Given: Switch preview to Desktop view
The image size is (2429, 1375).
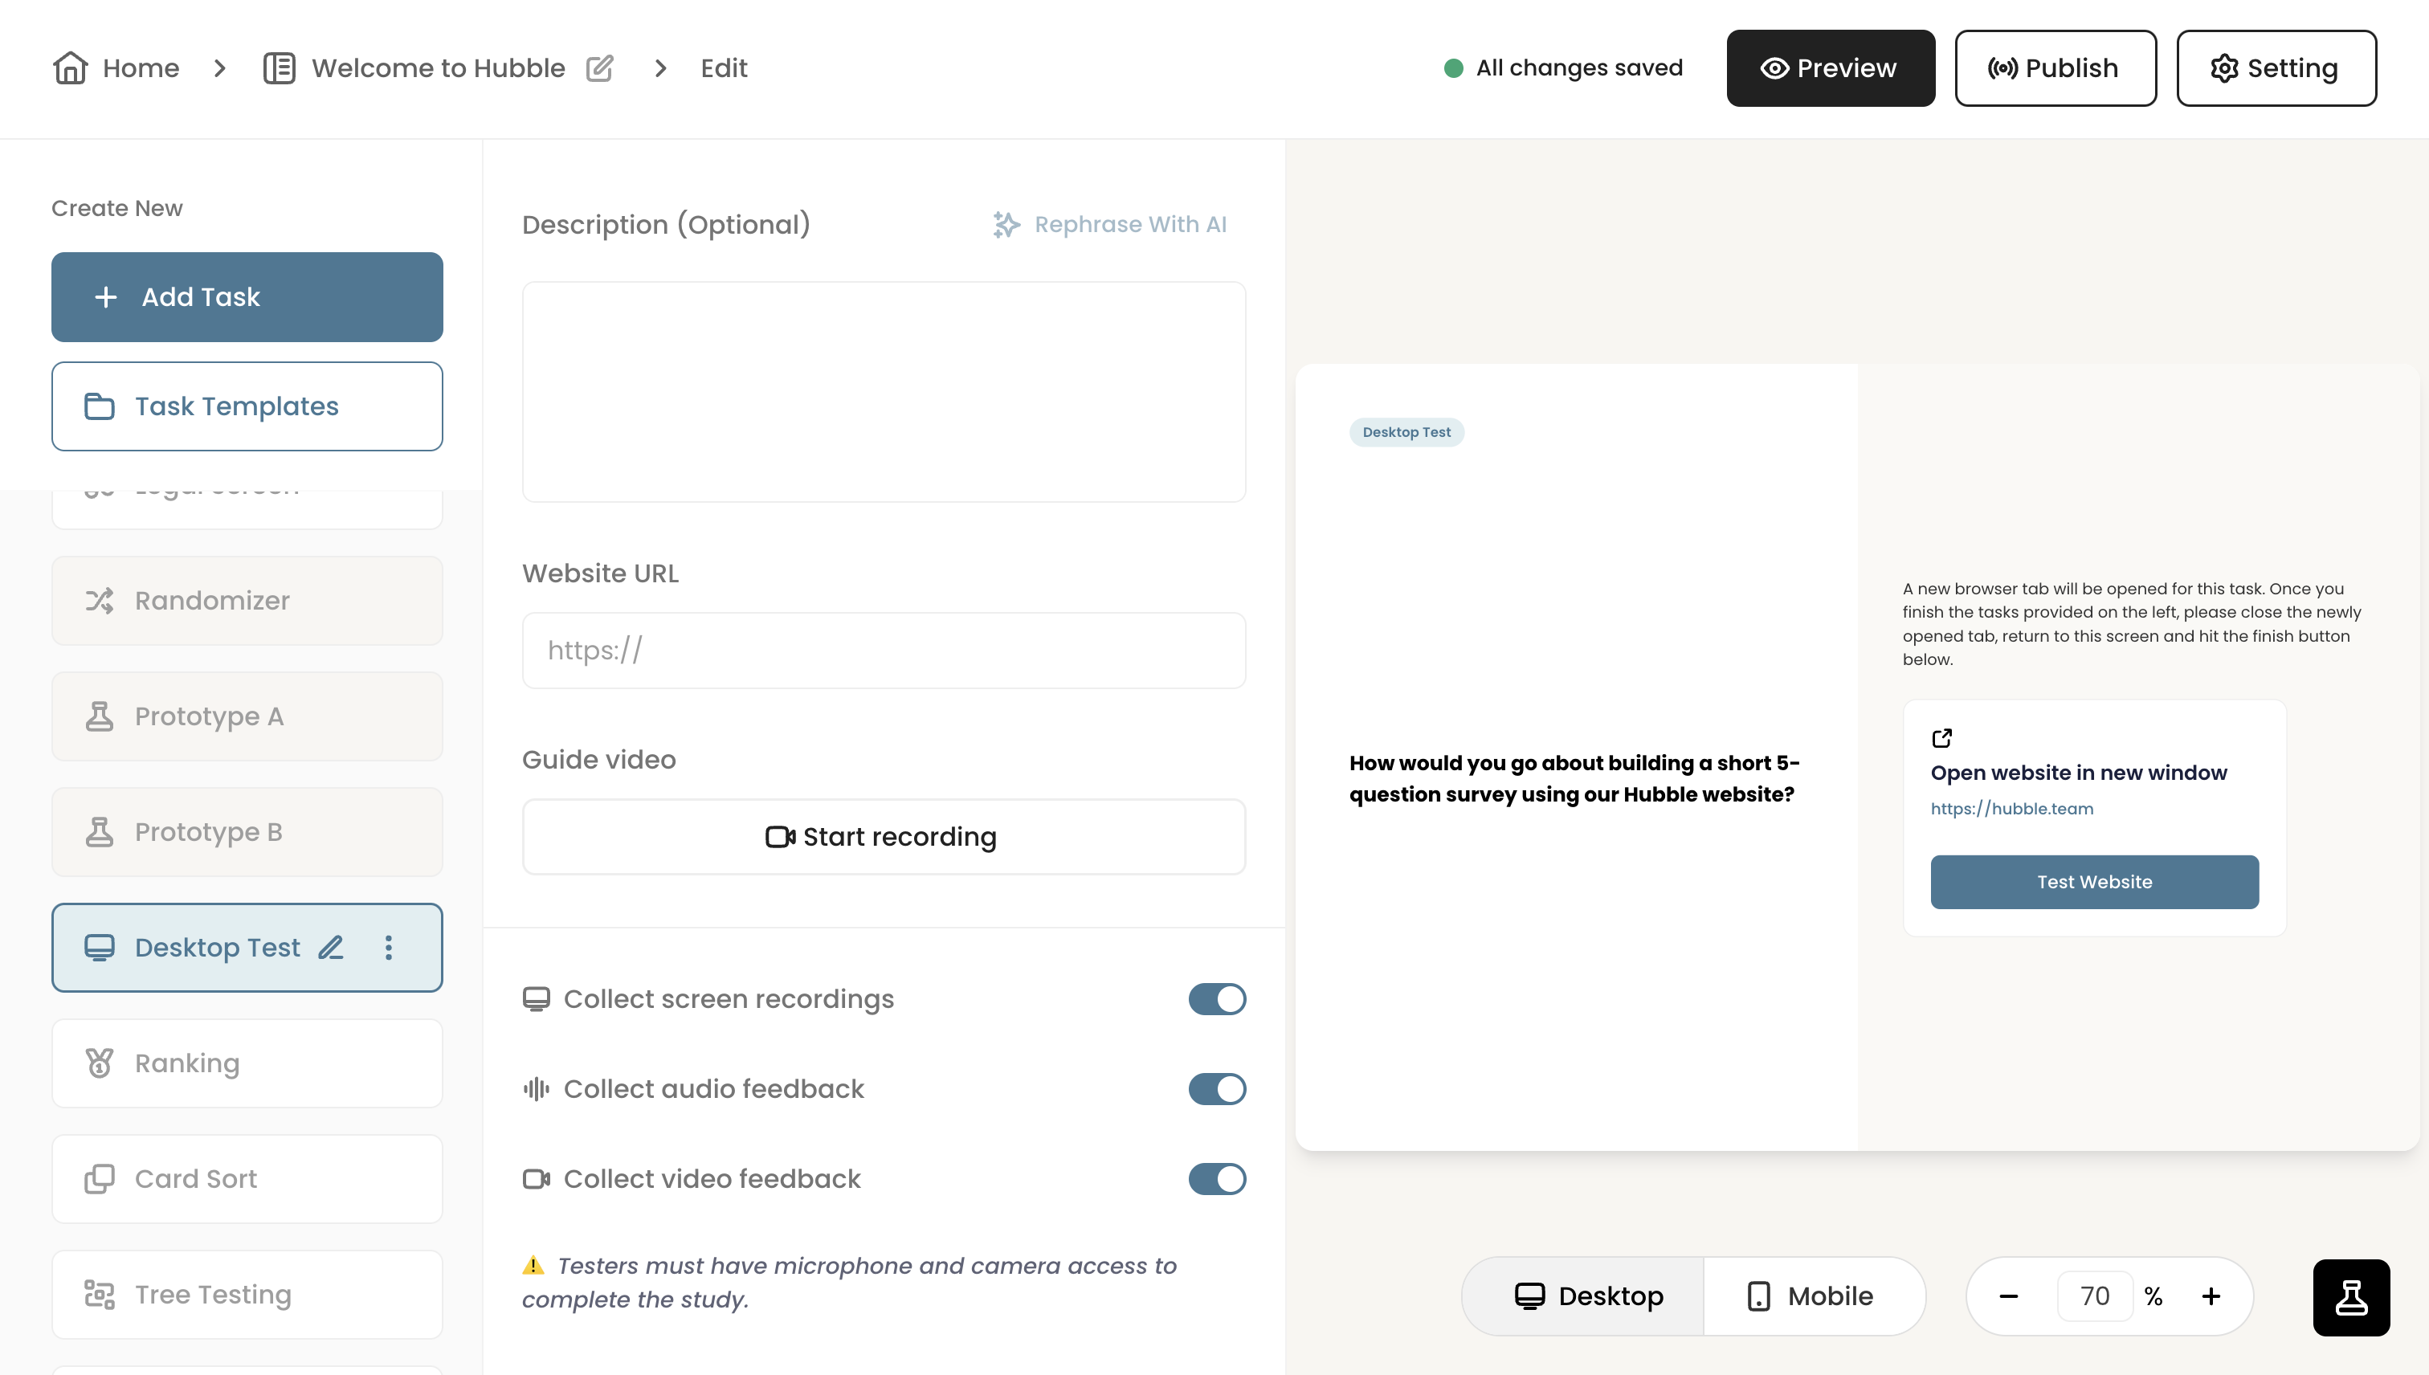Looking at the screenshot, I should [1584, 1296].
